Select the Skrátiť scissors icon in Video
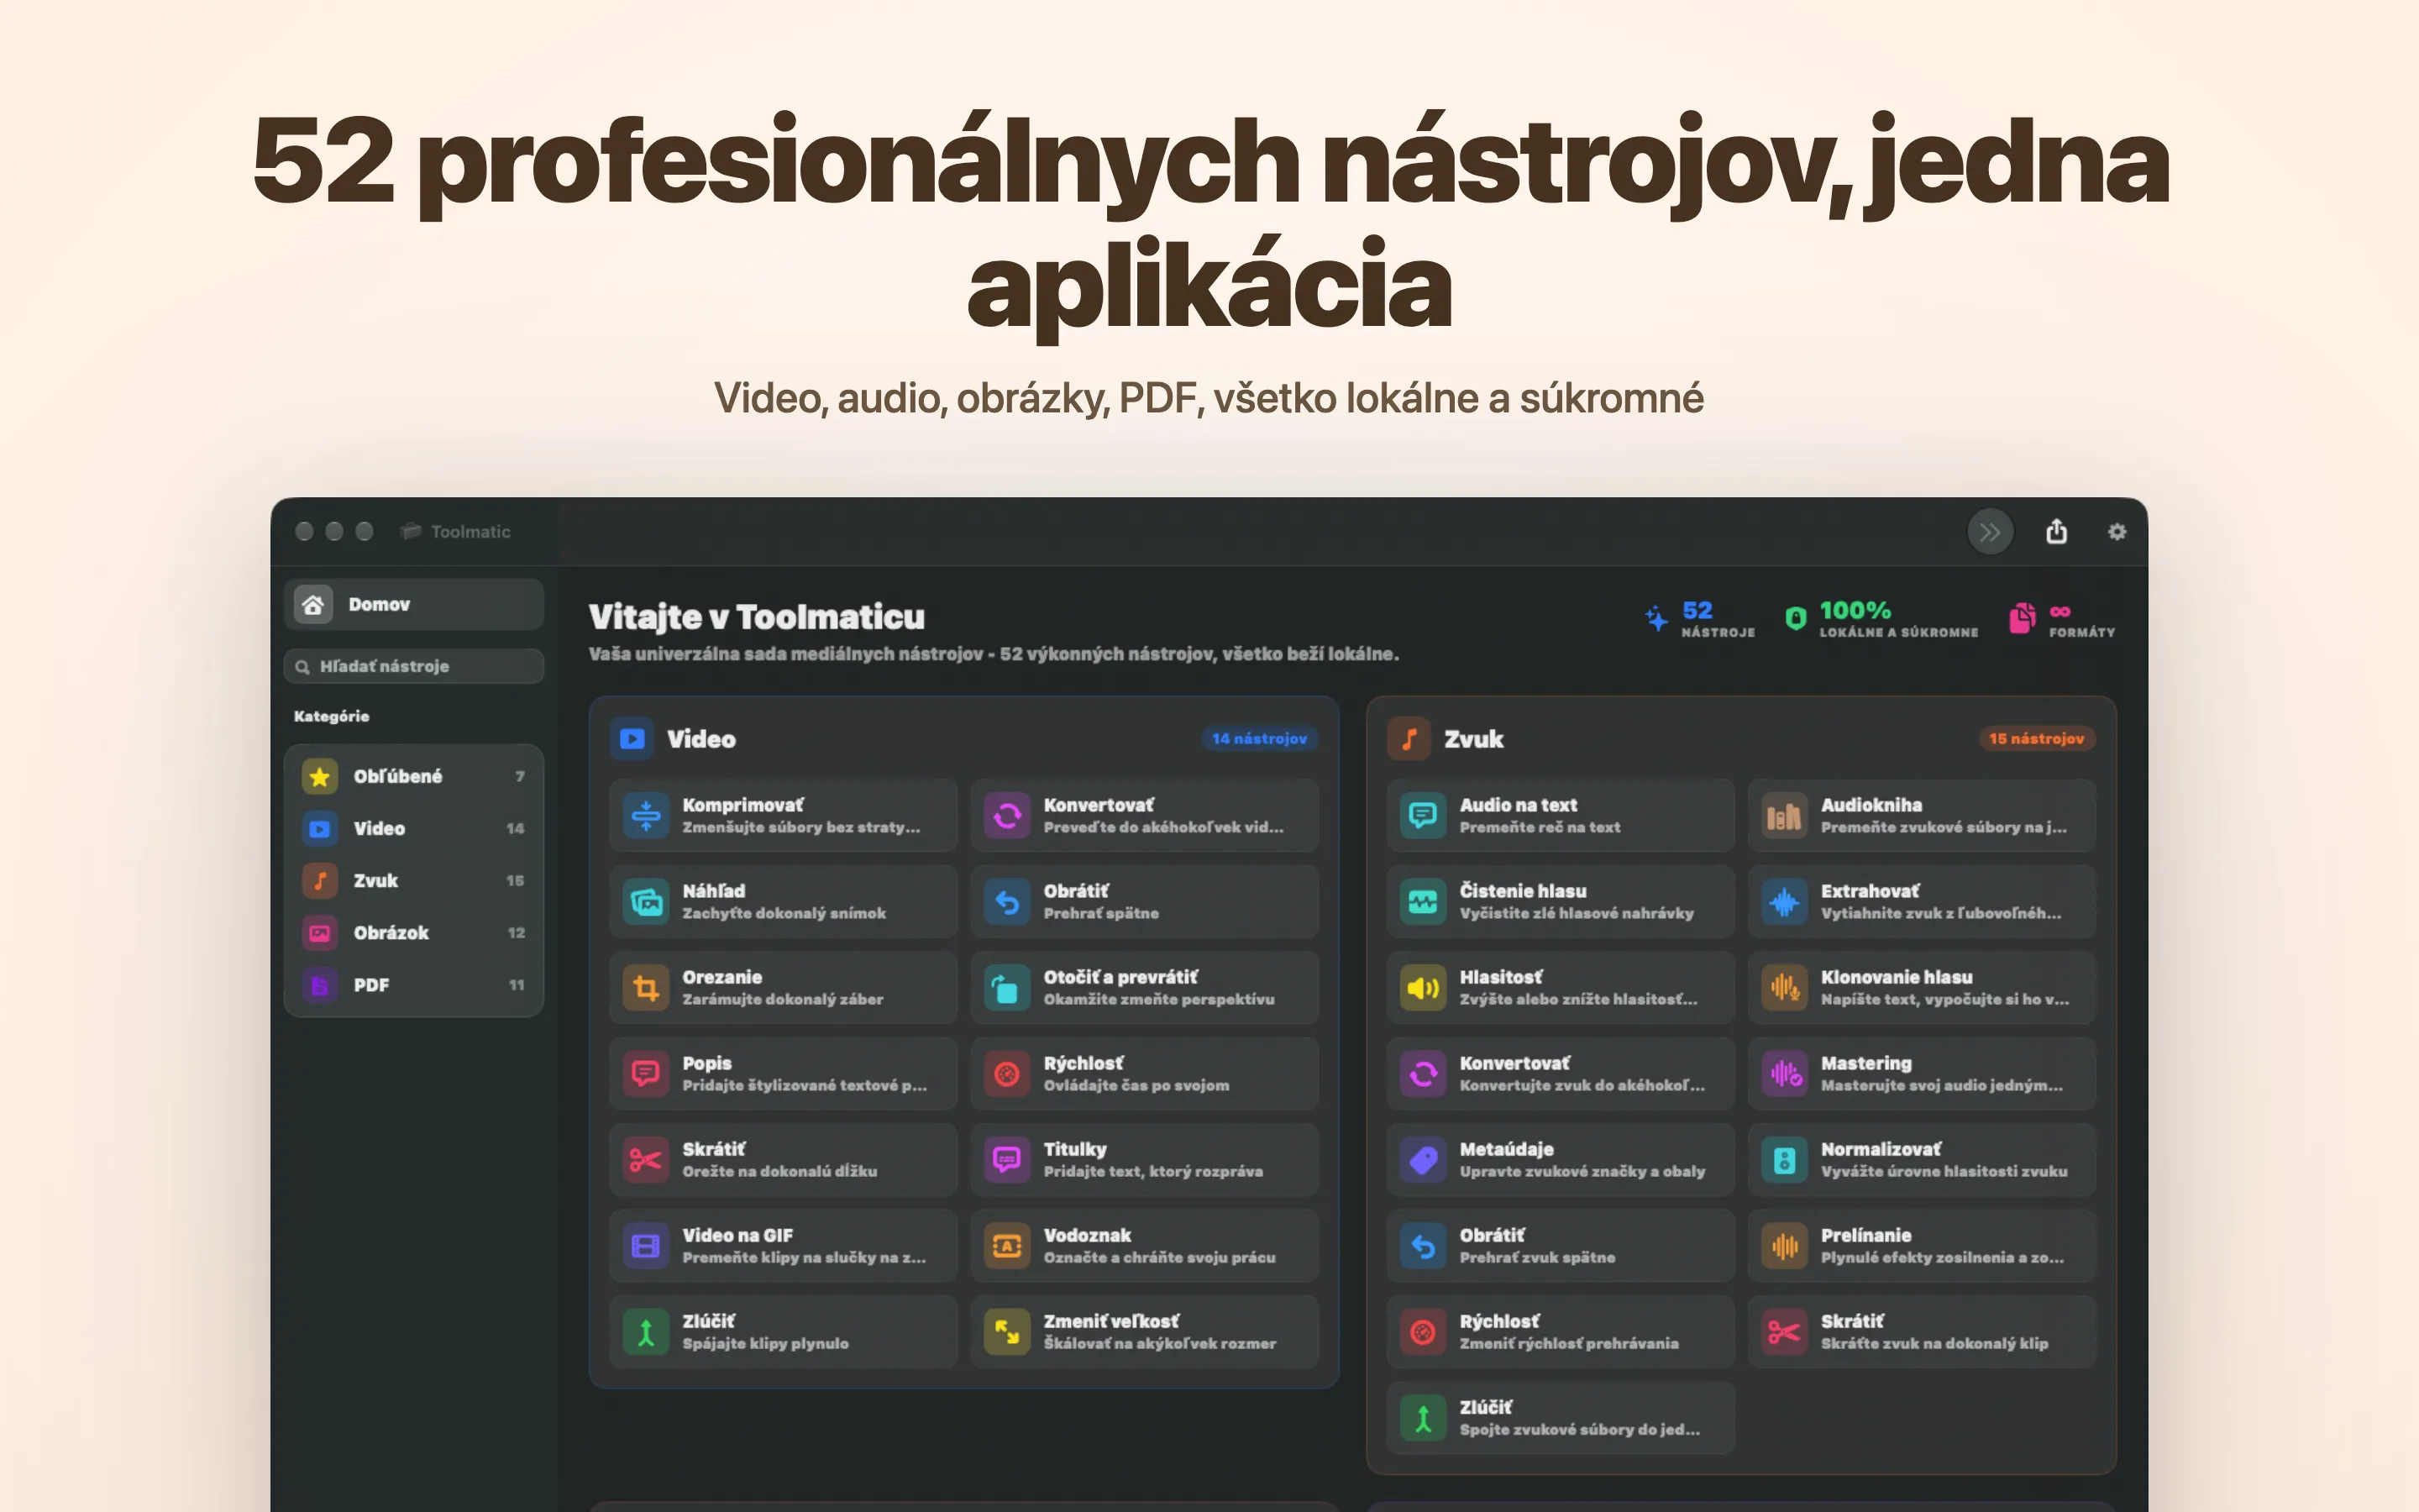 [646, 1160]
